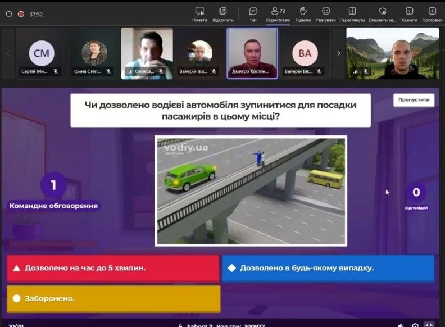This screenshot has height=327, width=445.
Task: Open the Програми apps panel
Action: click(x=432, y=13)
